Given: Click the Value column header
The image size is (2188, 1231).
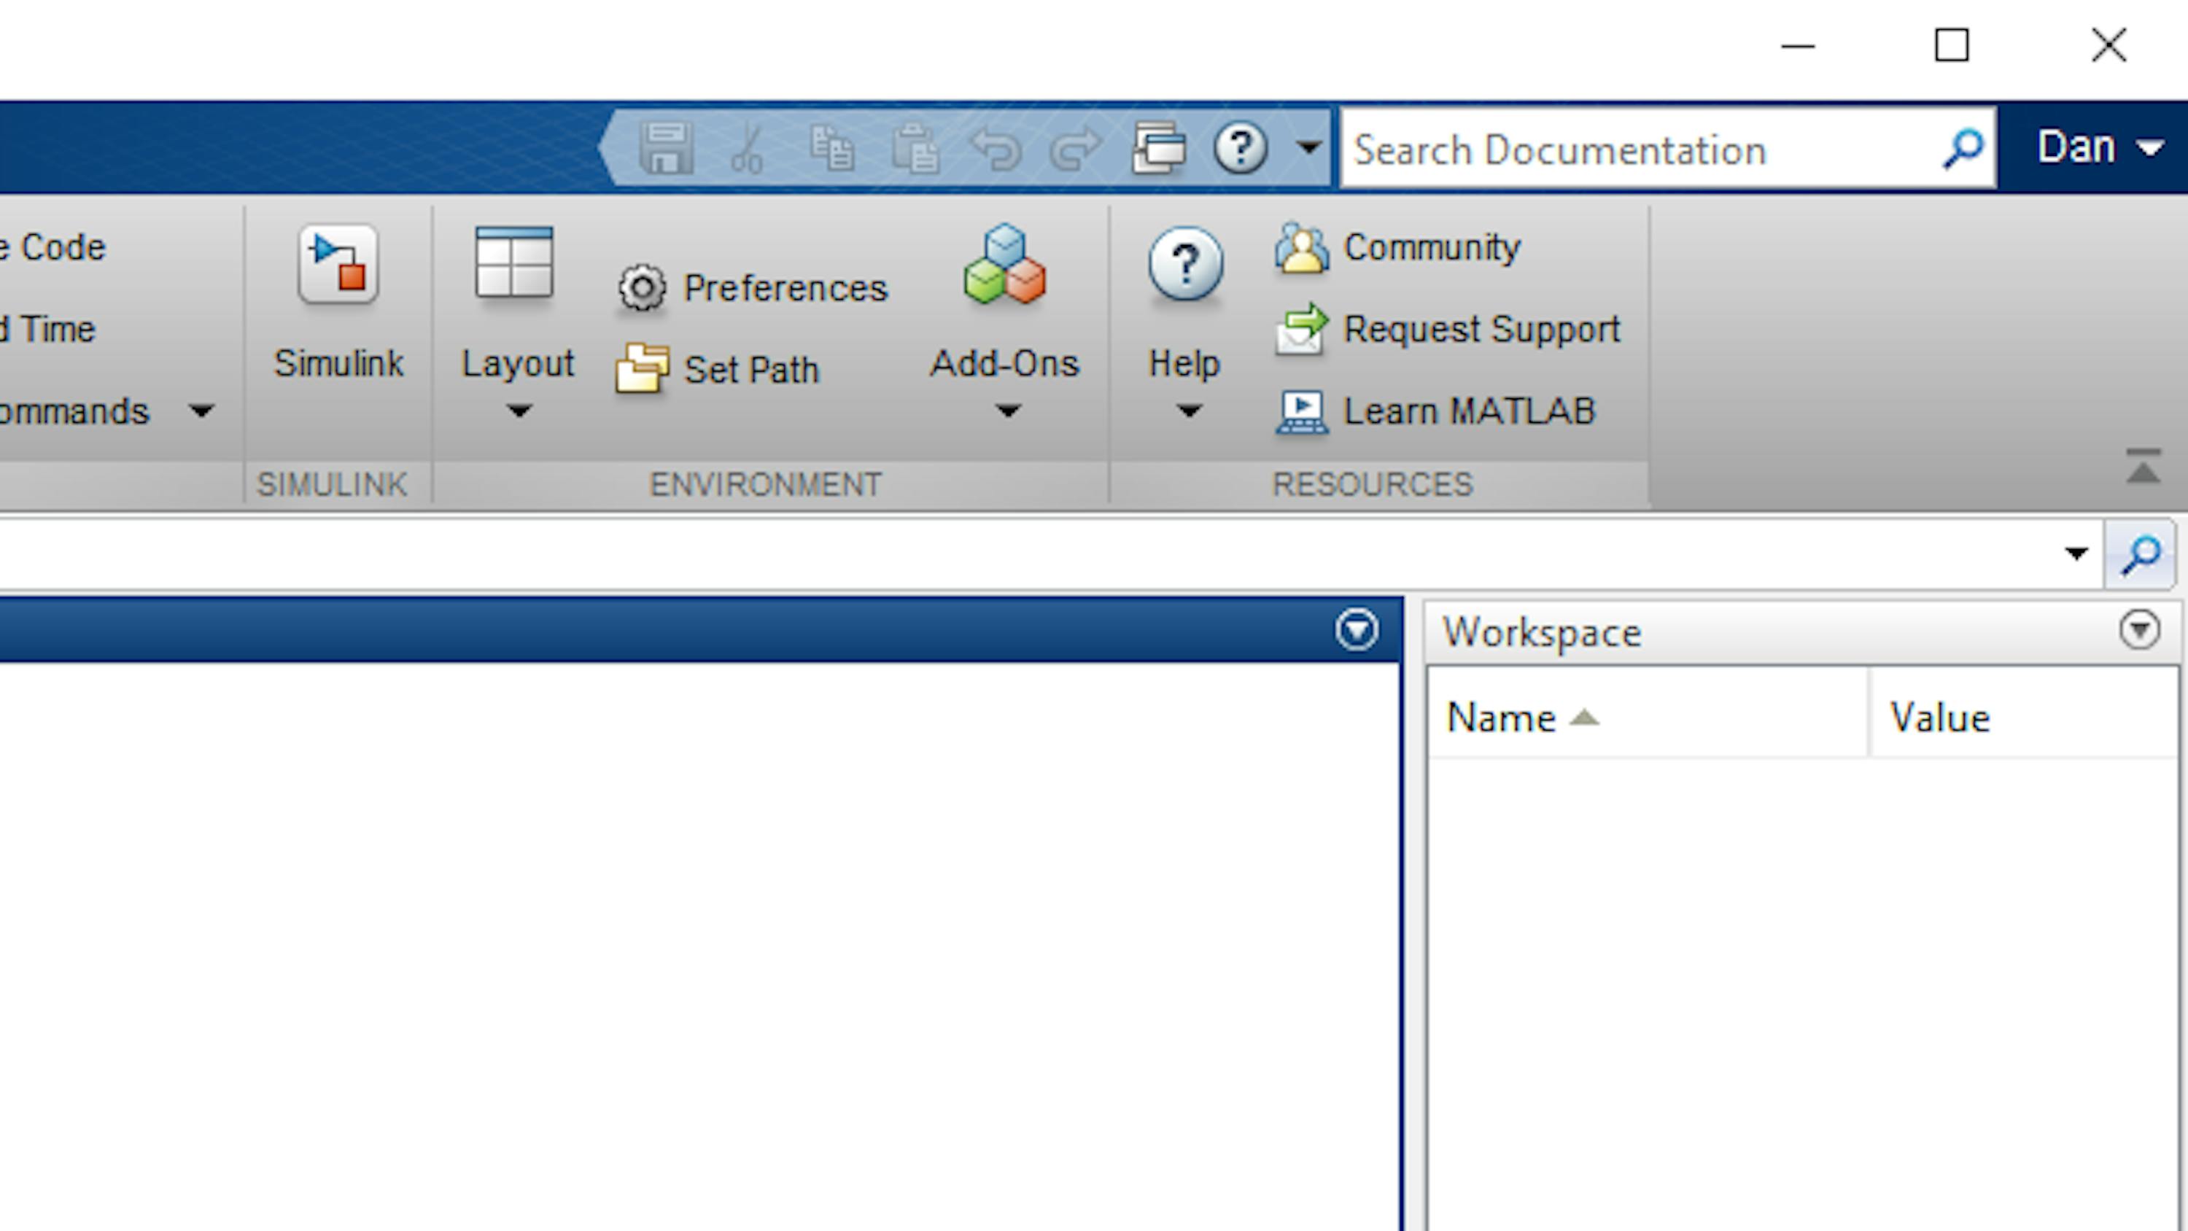Looking at the screenshot, I should [x=1940, y=719].
